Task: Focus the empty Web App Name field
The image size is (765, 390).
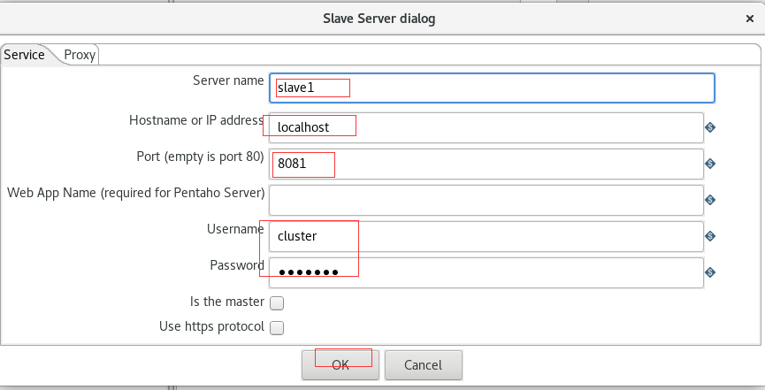Action: coord(486,200)
